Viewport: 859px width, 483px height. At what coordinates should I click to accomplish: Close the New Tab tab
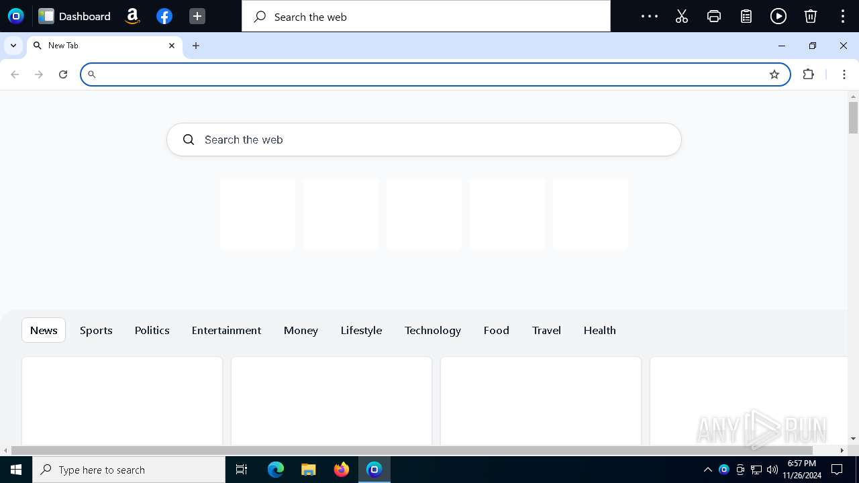172,46
